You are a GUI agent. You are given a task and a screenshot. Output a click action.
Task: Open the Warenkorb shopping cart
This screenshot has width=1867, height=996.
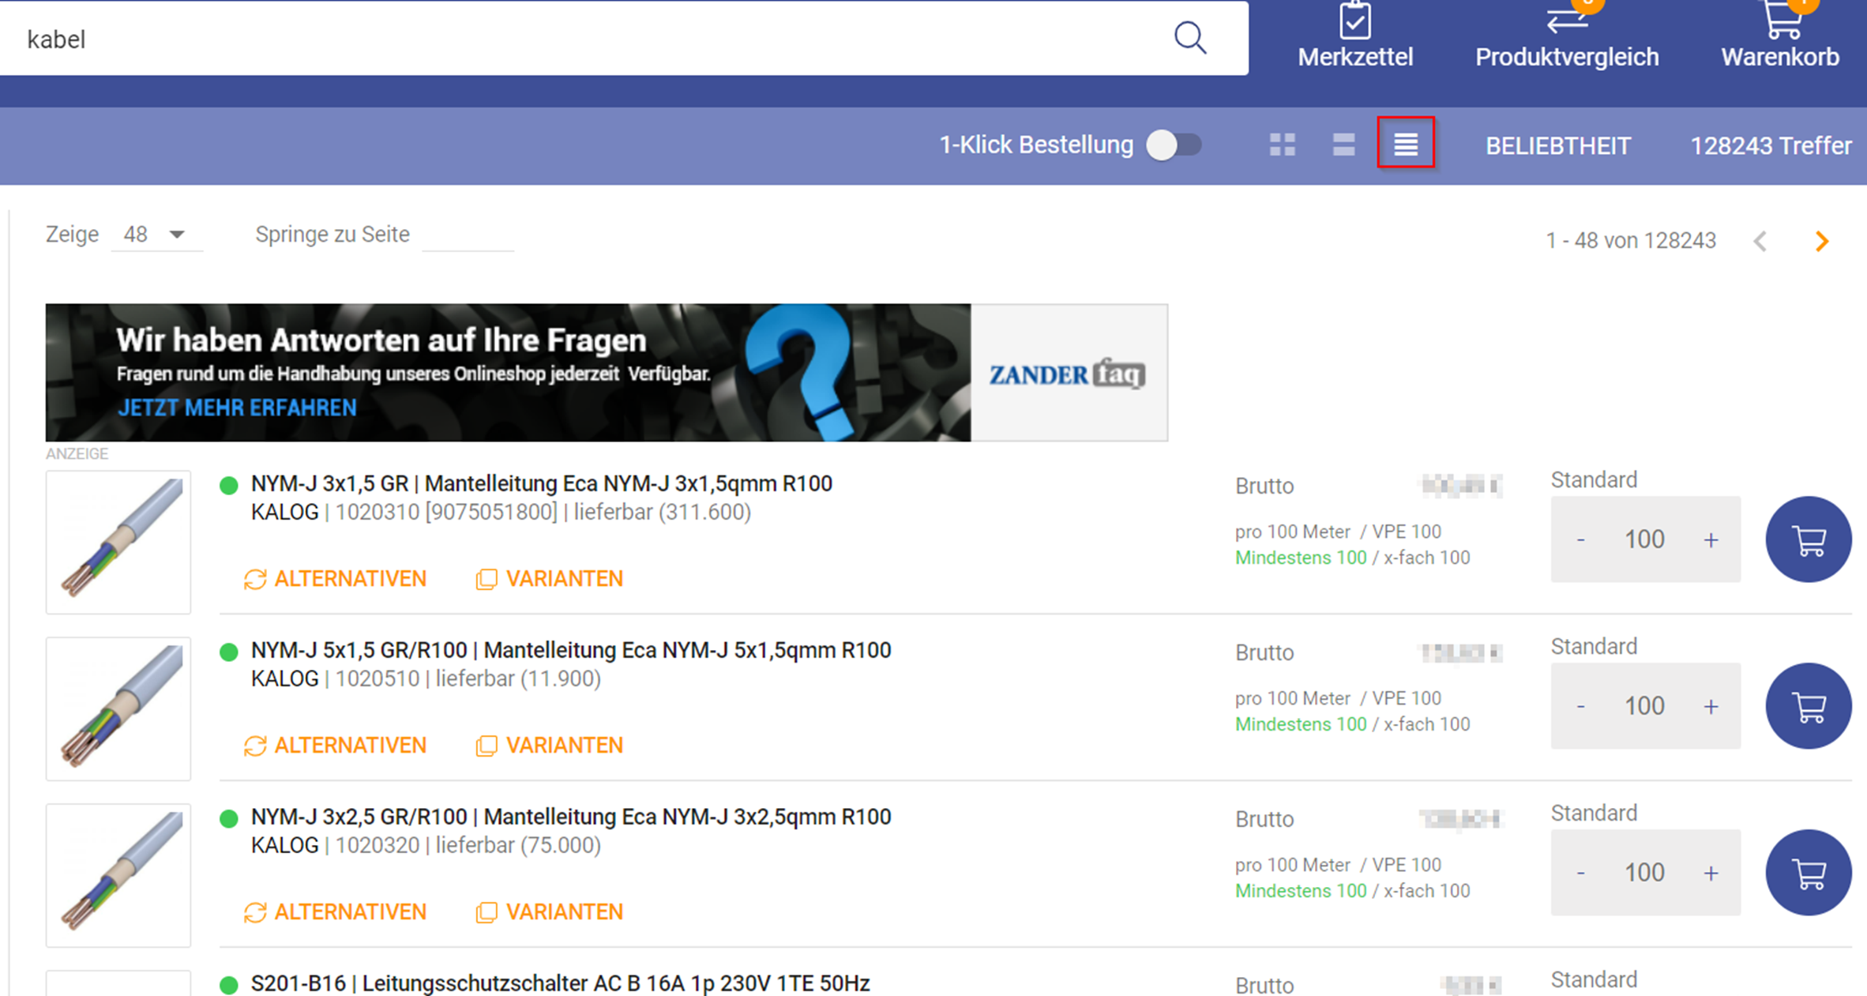[x=1780, y=36]
